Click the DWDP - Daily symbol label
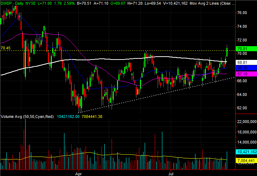Screen dimensions: 257x176 coord(12,3)
